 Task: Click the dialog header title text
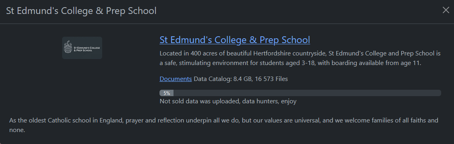[x=81, y=11]
